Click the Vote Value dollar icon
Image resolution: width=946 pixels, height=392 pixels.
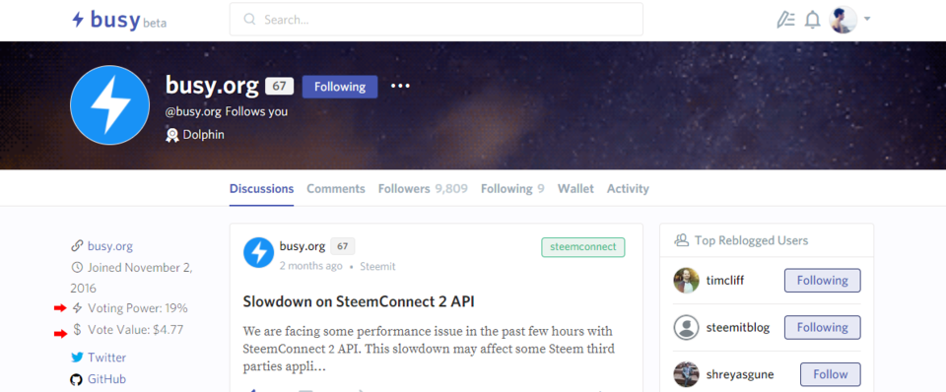point(77,330)
